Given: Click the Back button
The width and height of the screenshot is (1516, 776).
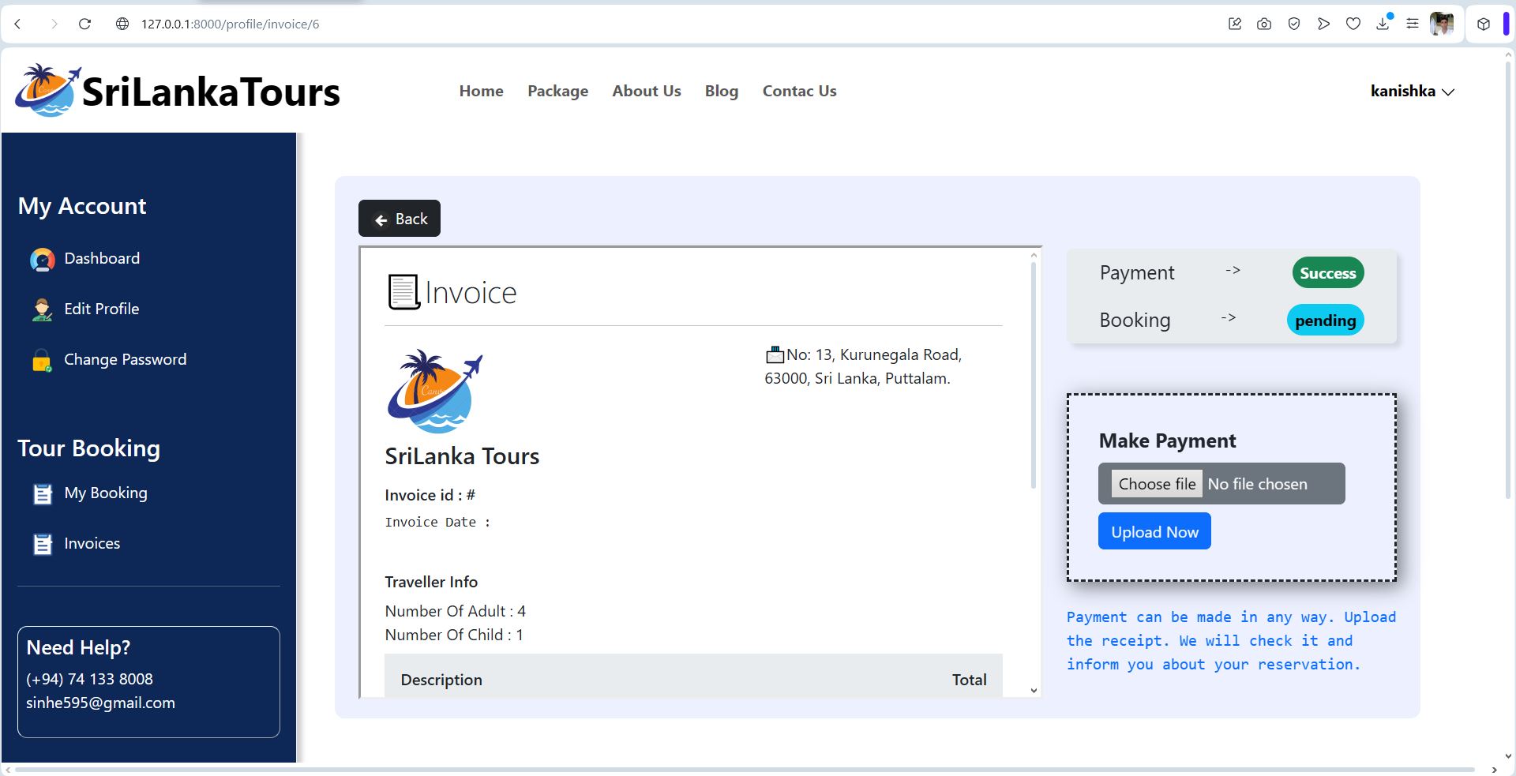Looking at the screenshot, I should (x=400, y=219).
